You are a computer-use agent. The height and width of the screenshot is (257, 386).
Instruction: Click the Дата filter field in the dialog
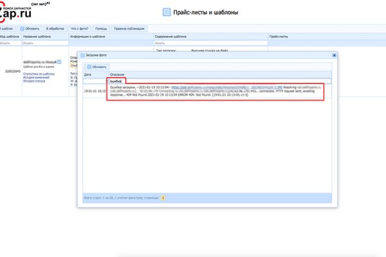[x=93, y=82]
